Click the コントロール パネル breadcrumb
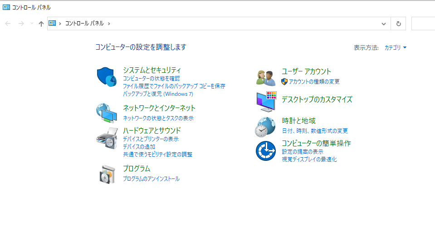Viewport: 435px width, 230px height. (85, 23)
